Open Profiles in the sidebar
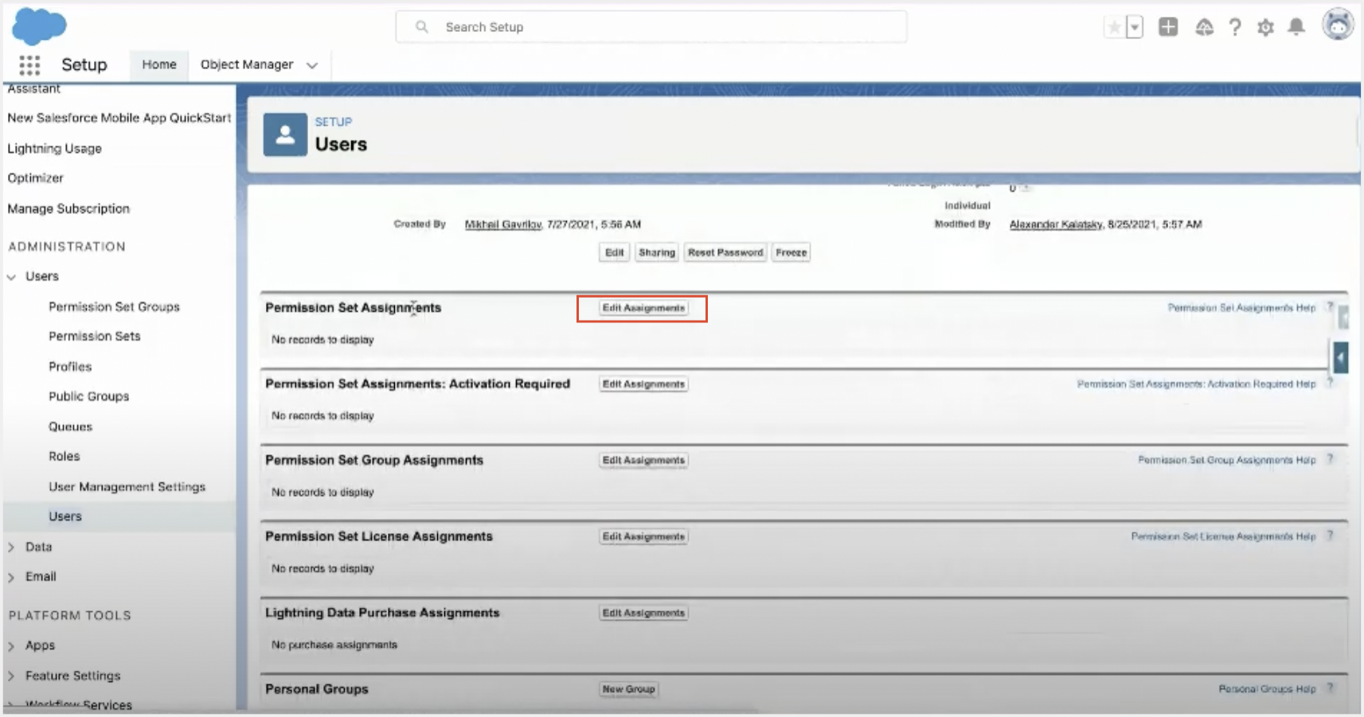The image size is (1364, 717). pyautogui.click(x=70, y=367)
